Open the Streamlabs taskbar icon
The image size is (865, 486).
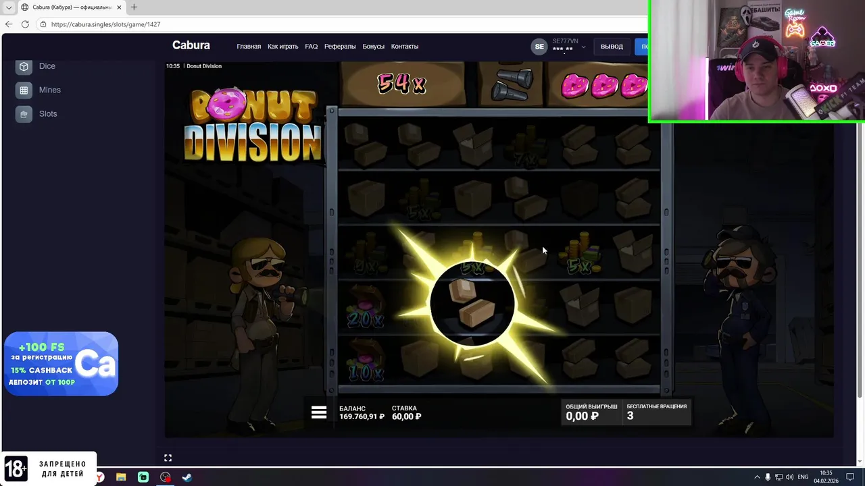coord(143,477)
